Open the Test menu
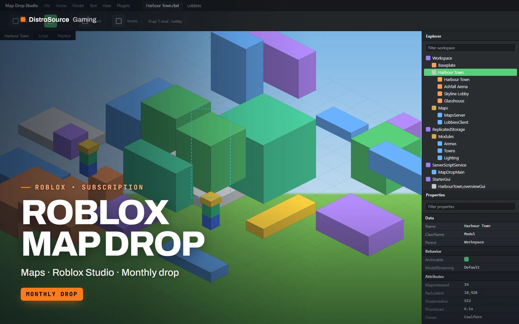519x324 pixels. click(93, 6)
